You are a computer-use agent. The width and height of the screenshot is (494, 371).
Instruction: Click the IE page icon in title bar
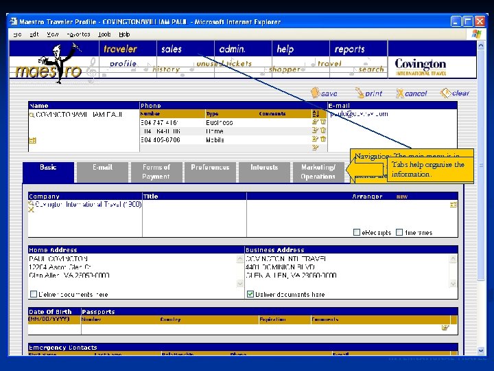pyautogui.click(x=14, y=21)
